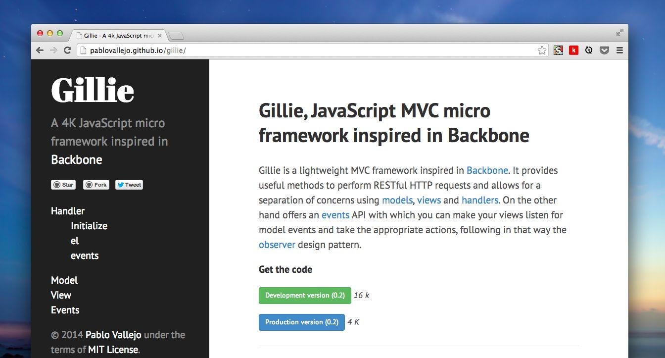
Task: Go to Events in the sidebar navigation
Action: coord(65,310)
